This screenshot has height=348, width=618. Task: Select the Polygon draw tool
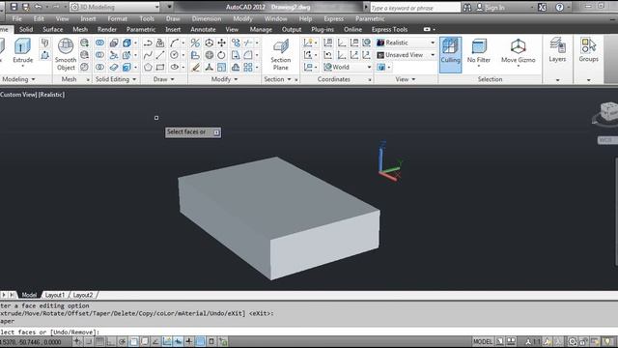tap(148, 67)
